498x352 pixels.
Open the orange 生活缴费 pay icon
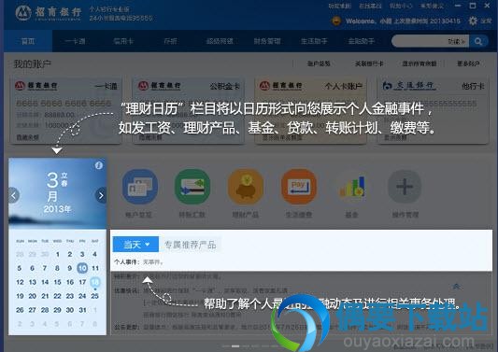299,187
